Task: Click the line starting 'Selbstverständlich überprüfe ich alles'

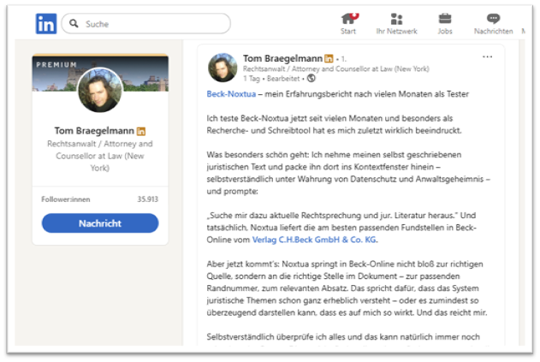Action: coord(343,337)
